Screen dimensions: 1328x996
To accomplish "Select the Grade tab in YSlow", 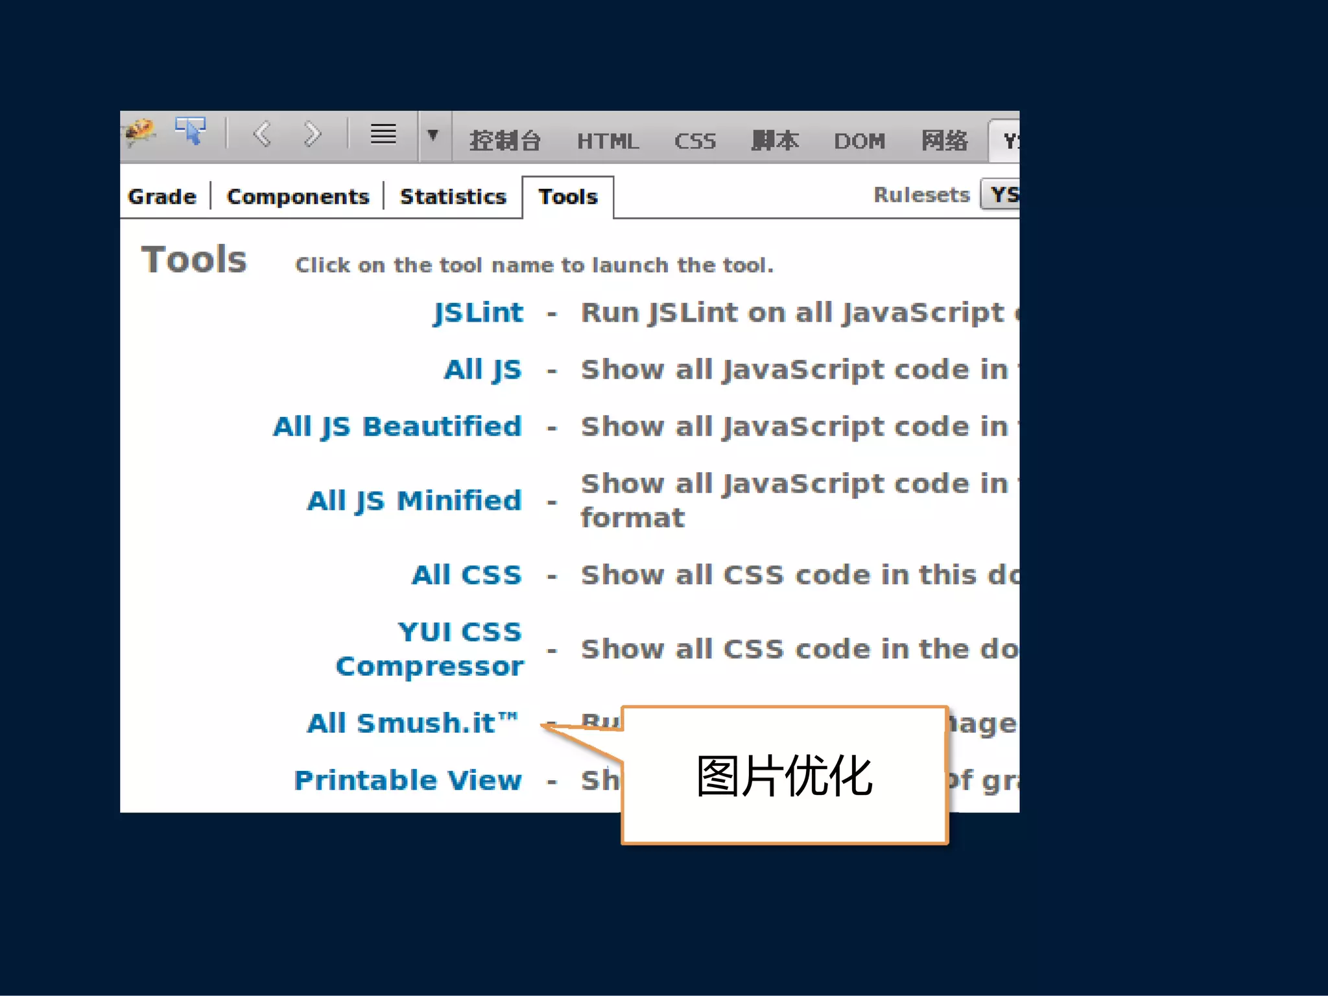I will point(162,196).
